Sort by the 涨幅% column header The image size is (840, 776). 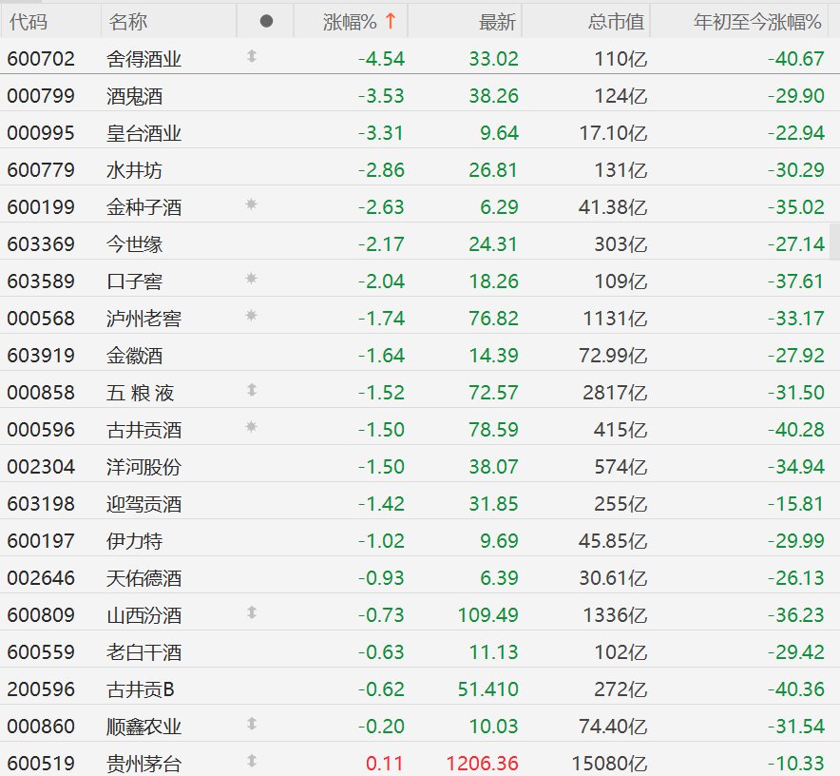tap(350, 22)
